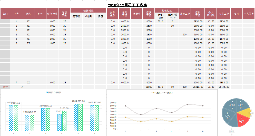The width and height of the screenshot is (255, 136).
Task: Click the green bar for category 4
Action: click(x=64, y=121)
